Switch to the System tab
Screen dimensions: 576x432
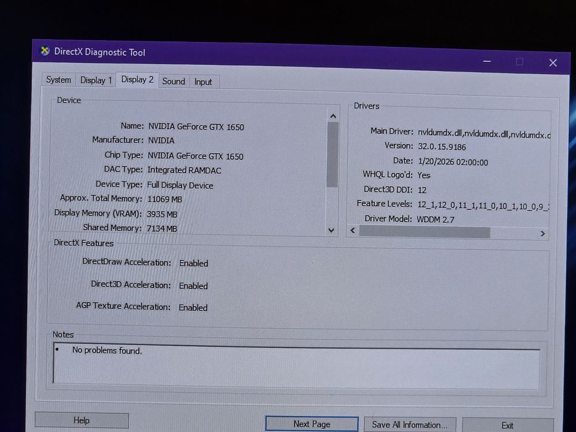point(59,80)
